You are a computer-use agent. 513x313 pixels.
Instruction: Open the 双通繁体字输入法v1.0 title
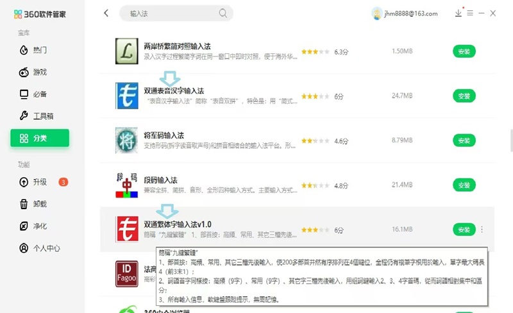pyautogui.click(x=178, y=224)
